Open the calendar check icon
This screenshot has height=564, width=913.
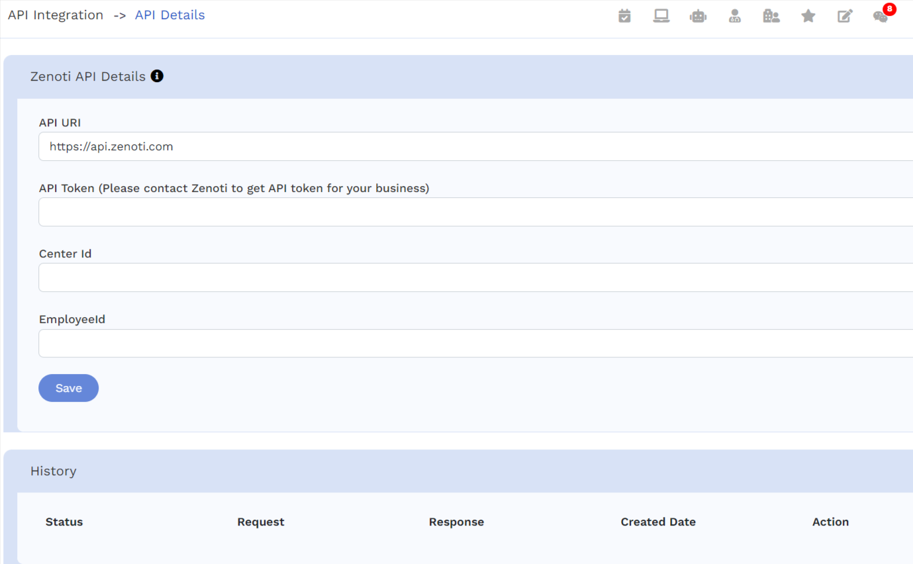tap(624, 16)
